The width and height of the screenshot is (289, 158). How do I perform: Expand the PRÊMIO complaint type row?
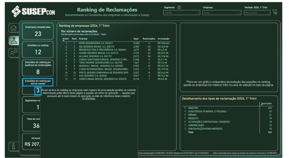click(185, 115)
